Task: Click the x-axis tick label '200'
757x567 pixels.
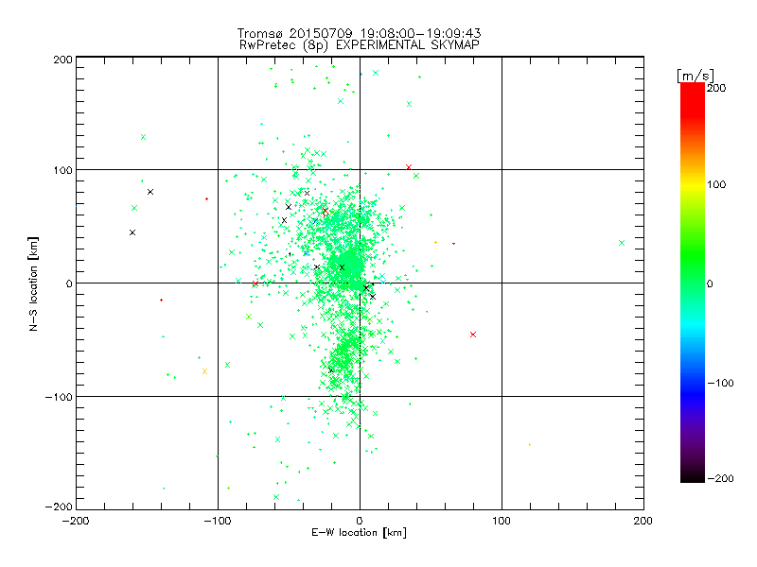Action: (x=643, y=521)
